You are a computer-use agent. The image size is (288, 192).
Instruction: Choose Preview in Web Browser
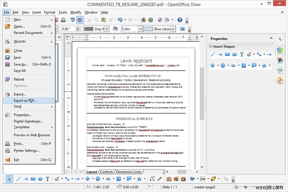coord(29,135)
